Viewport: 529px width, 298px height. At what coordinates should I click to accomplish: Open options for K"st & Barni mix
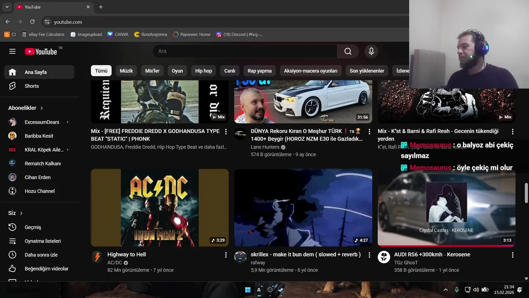(512, 132)
